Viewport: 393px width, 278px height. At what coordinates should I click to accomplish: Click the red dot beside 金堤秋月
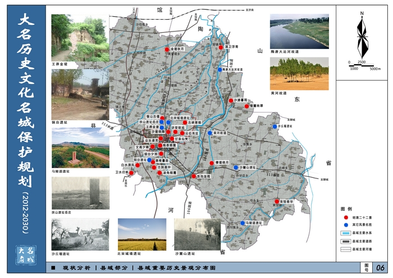(x=167, y=50)
